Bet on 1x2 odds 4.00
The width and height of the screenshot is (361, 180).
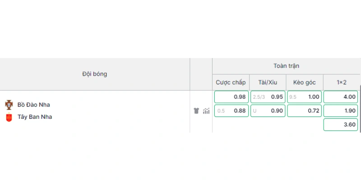[341, 97]
